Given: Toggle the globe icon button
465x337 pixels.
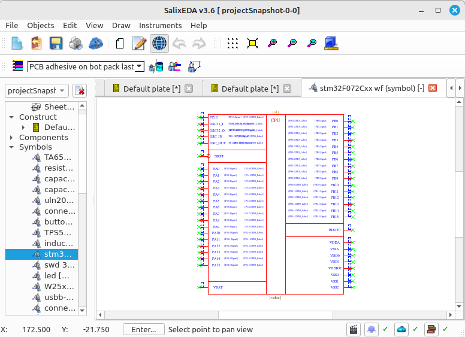Looking at the screenshot, I should [x=159, y=43].
